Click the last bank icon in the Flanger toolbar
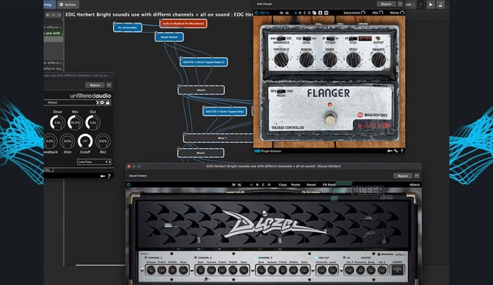 [326, 13]
